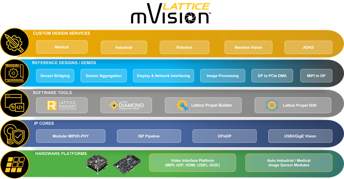This screenshot has height=179, width=344.
Task: Click the Lattice Propel SDK icon
Action: pyautogui.click(x=272, y=105)
